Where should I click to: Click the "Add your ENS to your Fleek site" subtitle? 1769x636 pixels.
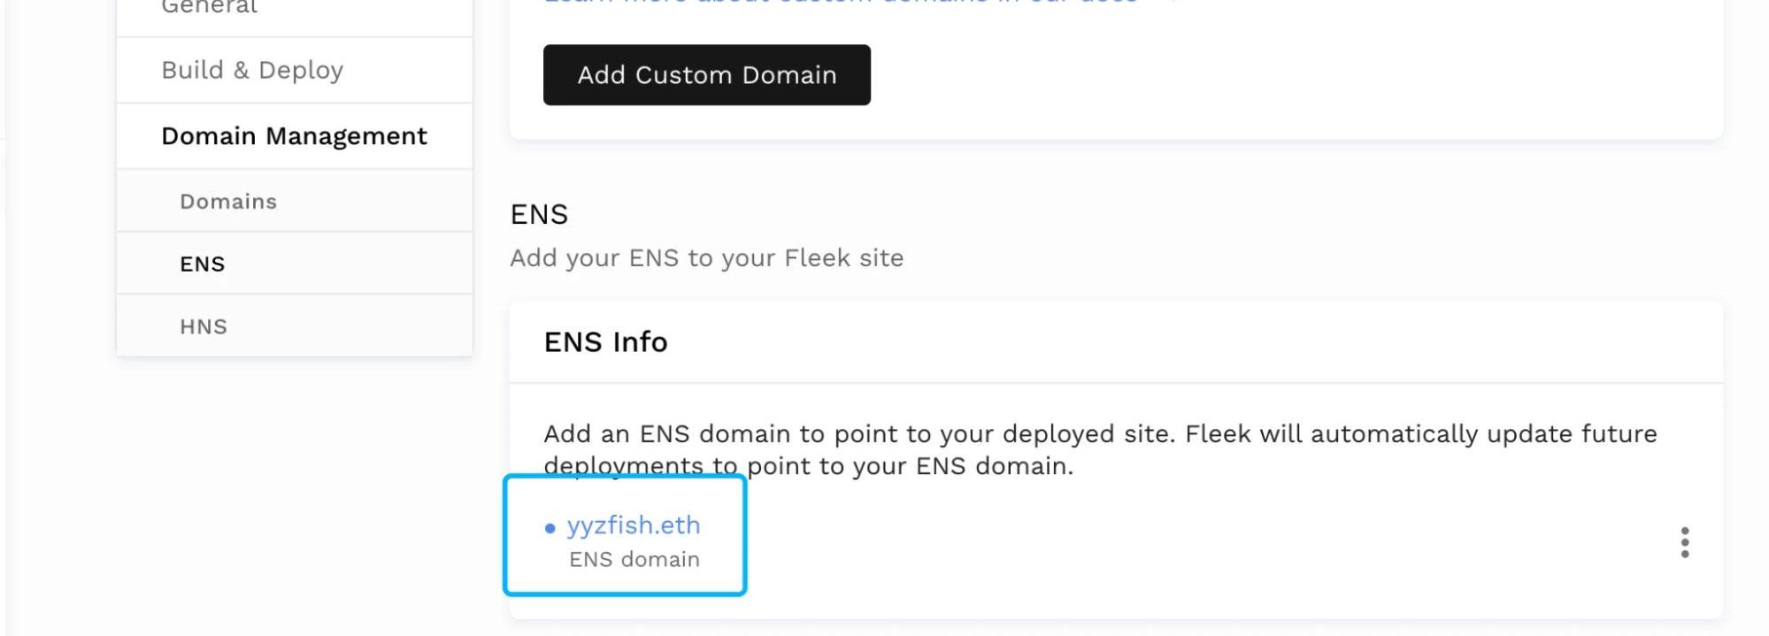tap(706, 258)
